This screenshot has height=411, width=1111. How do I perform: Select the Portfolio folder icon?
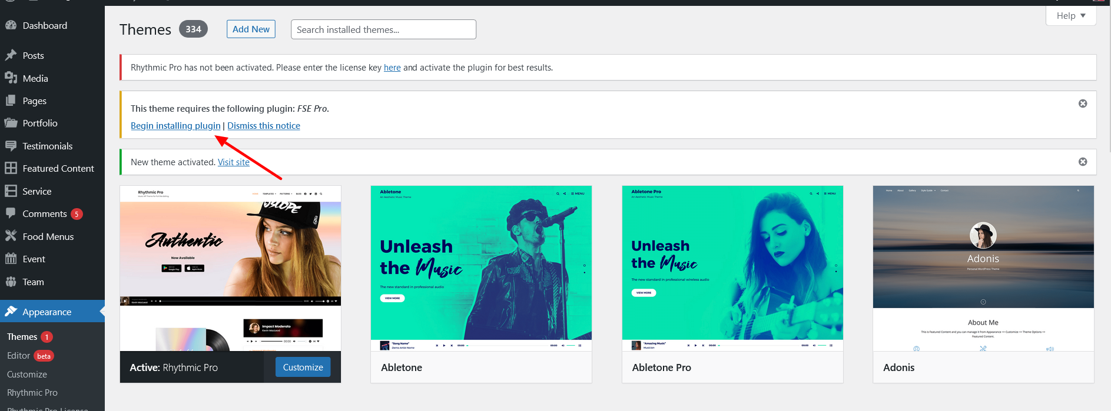(x=11, y=123)
